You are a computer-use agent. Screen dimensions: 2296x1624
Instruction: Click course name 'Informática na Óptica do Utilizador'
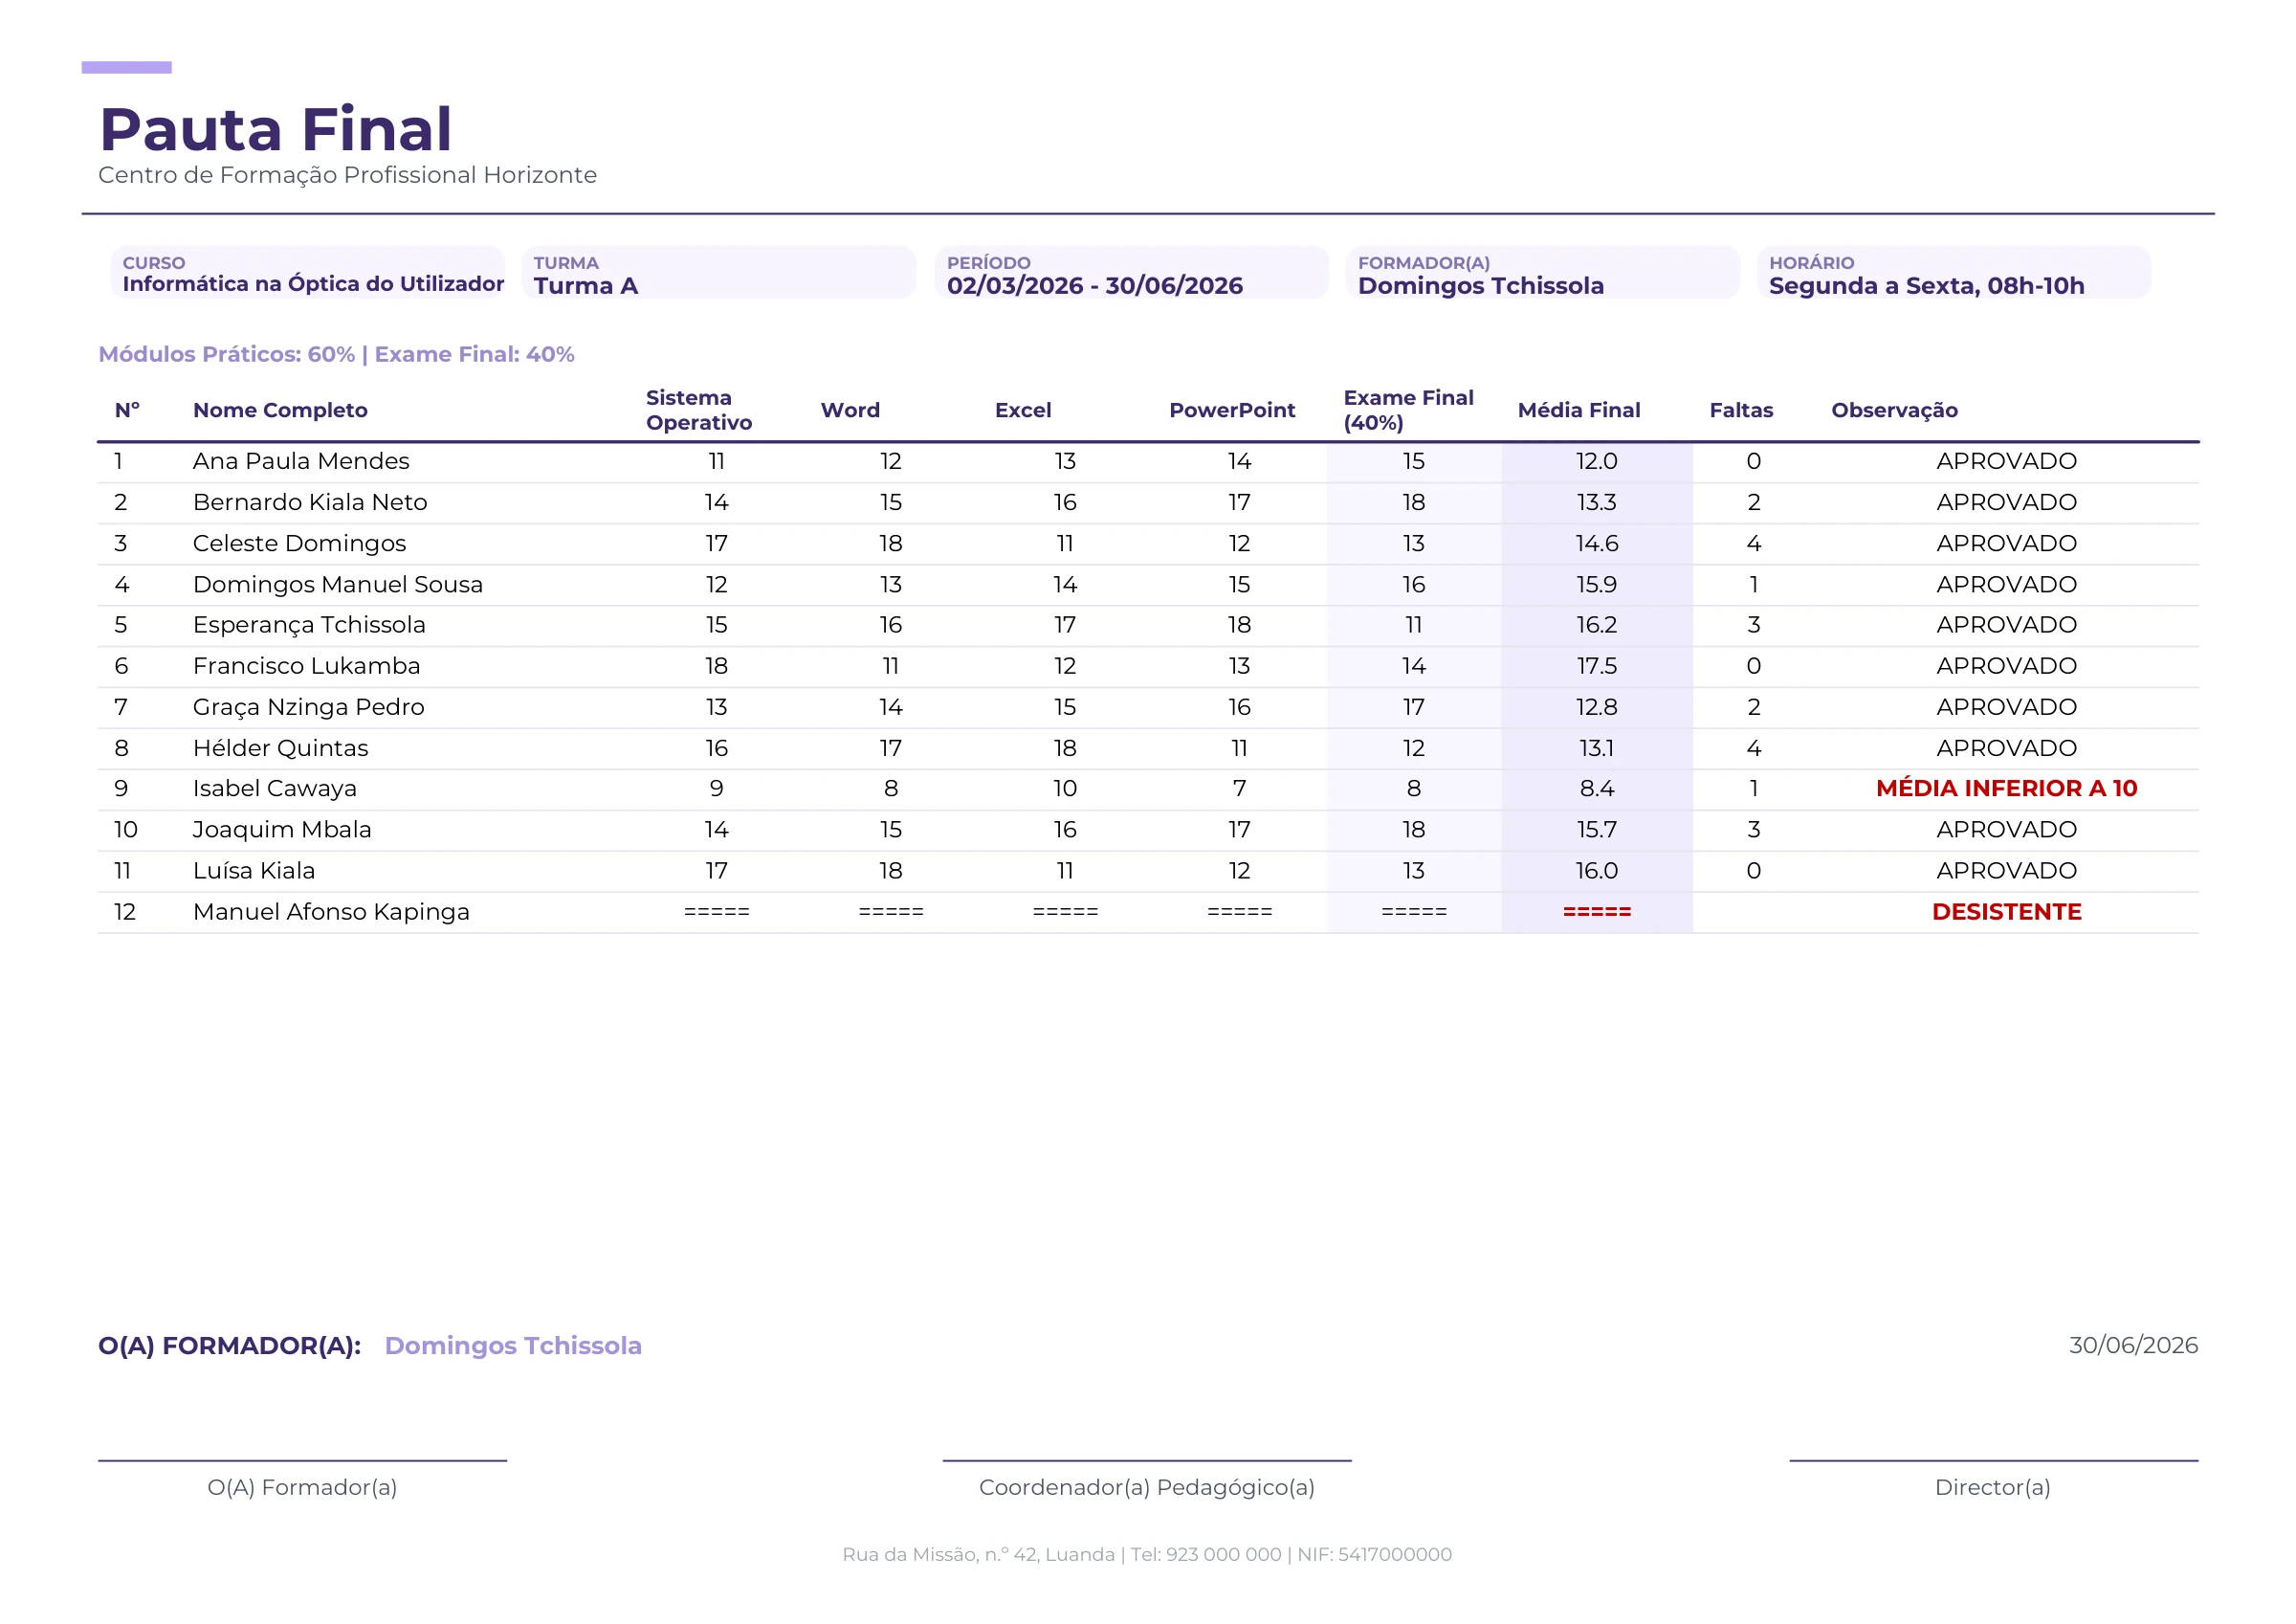click(313, 284)
